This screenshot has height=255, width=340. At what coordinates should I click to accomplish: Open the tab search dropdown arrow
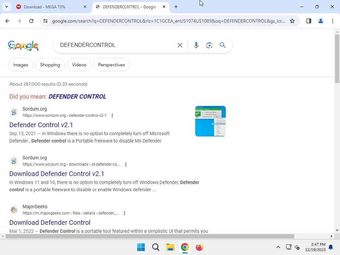coord(7,7)
